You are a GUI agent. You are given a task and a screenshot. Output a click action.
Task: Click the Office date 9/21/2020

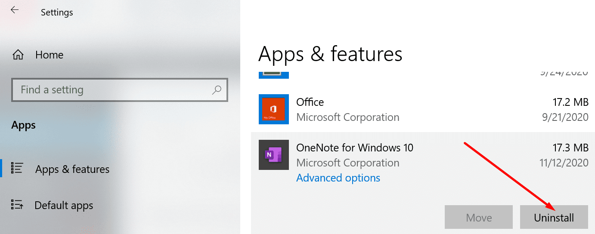point(564,117)
